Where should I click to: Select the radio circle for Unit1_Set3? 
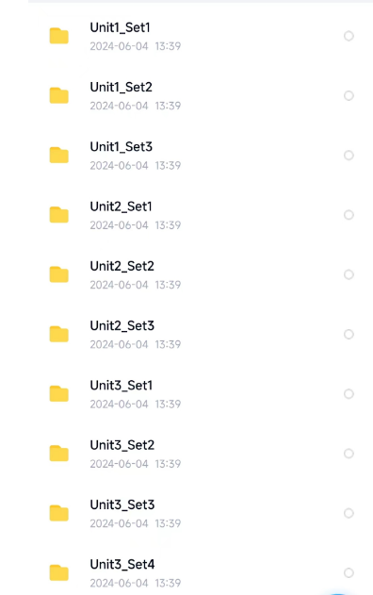349,156
